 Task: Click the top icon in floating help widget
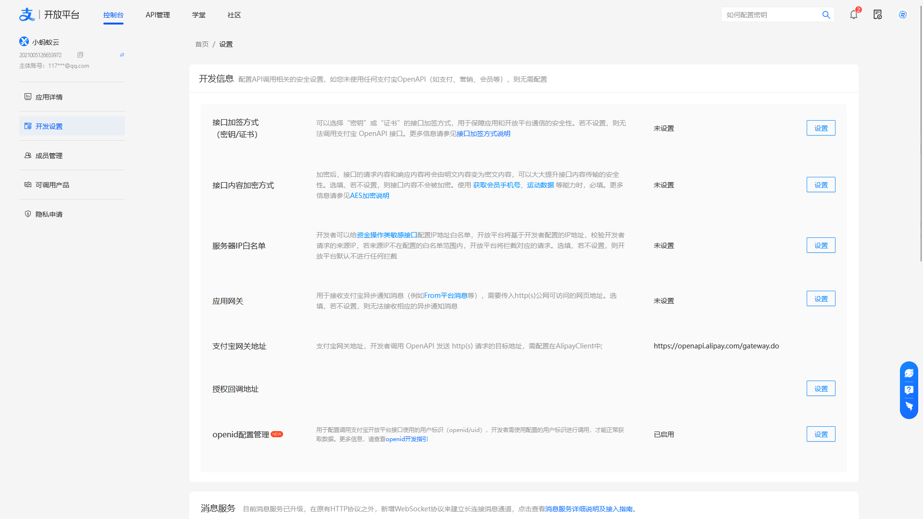pyautogui.click(x=909, y=373)
